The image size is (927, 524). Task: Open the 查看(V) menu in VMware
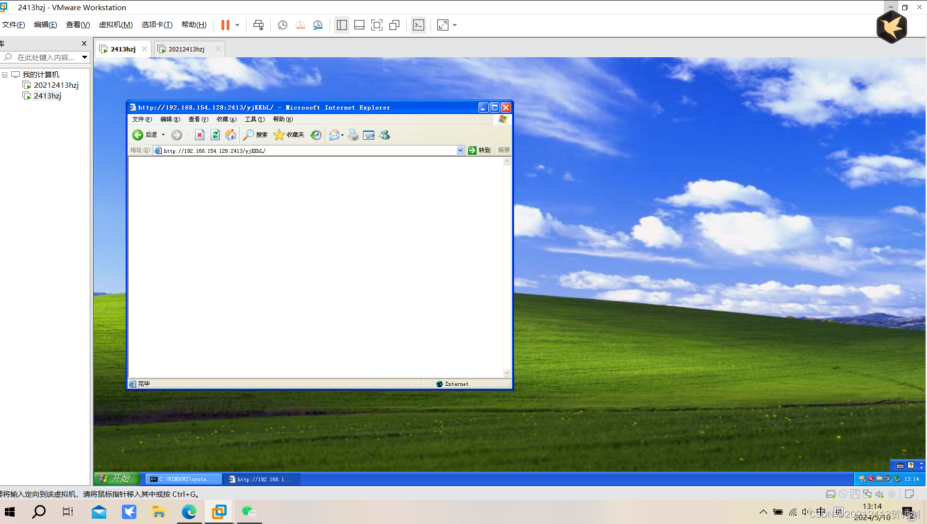(x=78, y=25)
